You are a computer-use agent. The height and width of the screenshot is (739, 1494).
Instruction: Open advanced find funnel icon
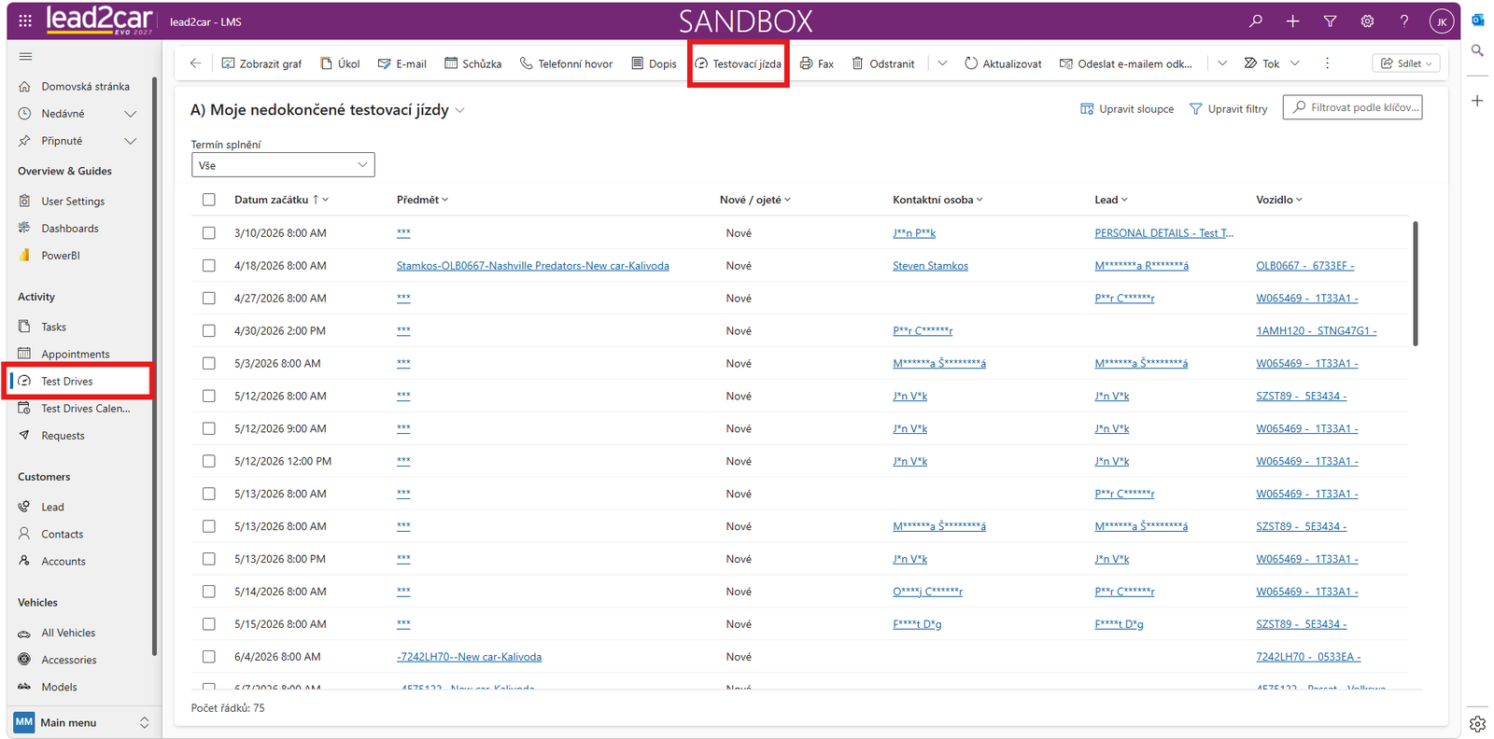tap(1330, 21)
